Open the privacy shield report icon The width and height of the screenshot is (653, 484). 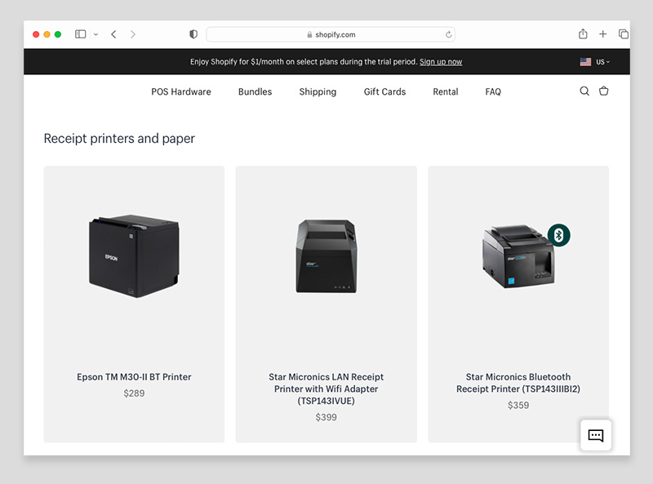[193, 34]
